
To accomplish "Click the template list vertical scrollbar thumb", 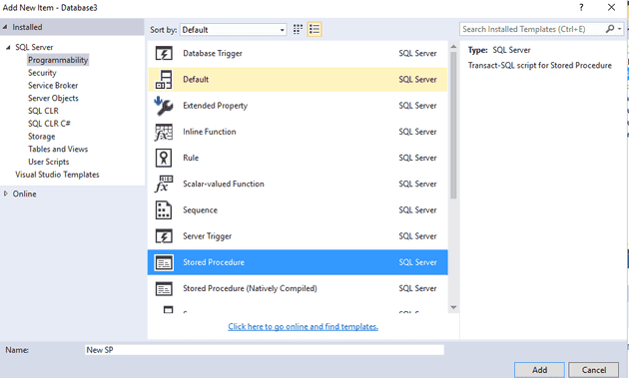I will point(453,126).
